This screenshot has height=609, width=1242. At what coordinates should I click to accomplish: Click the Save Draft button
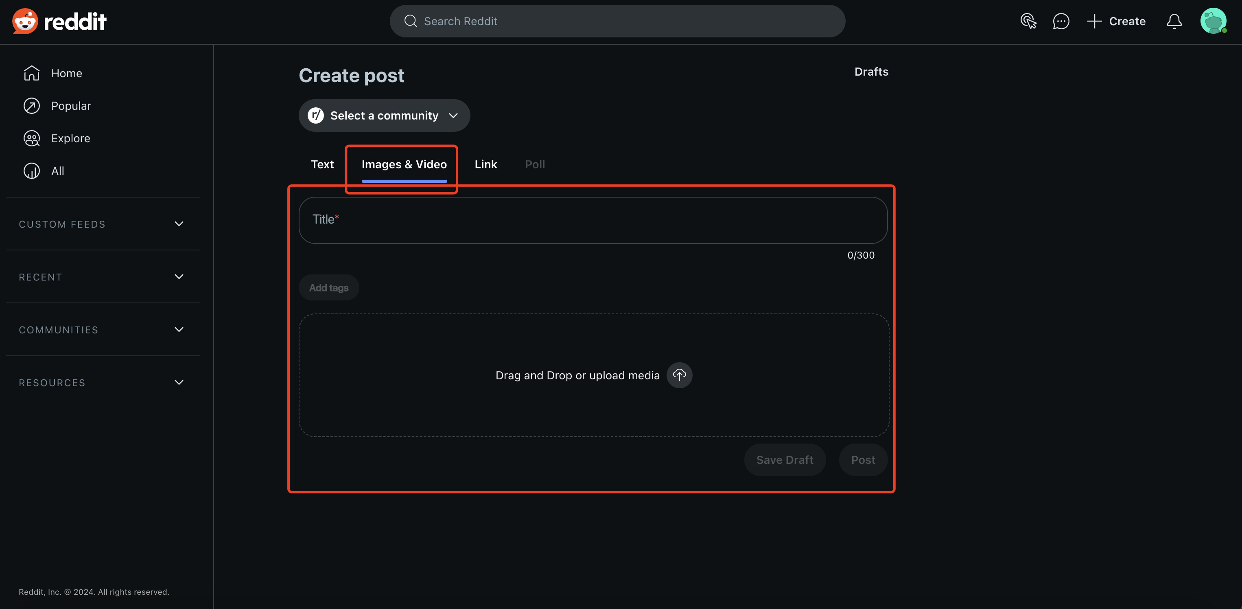point(785,460)
